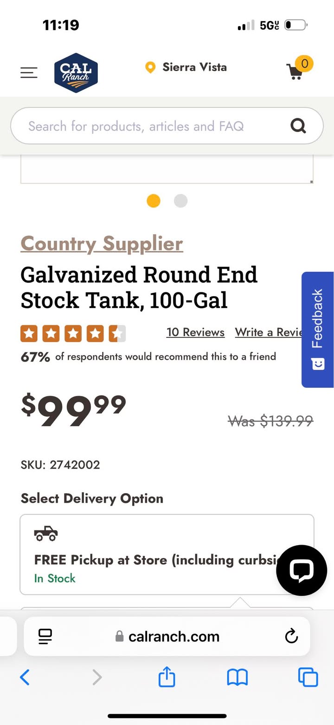Tap the search magnifier icon

click(x=298, y=125)
